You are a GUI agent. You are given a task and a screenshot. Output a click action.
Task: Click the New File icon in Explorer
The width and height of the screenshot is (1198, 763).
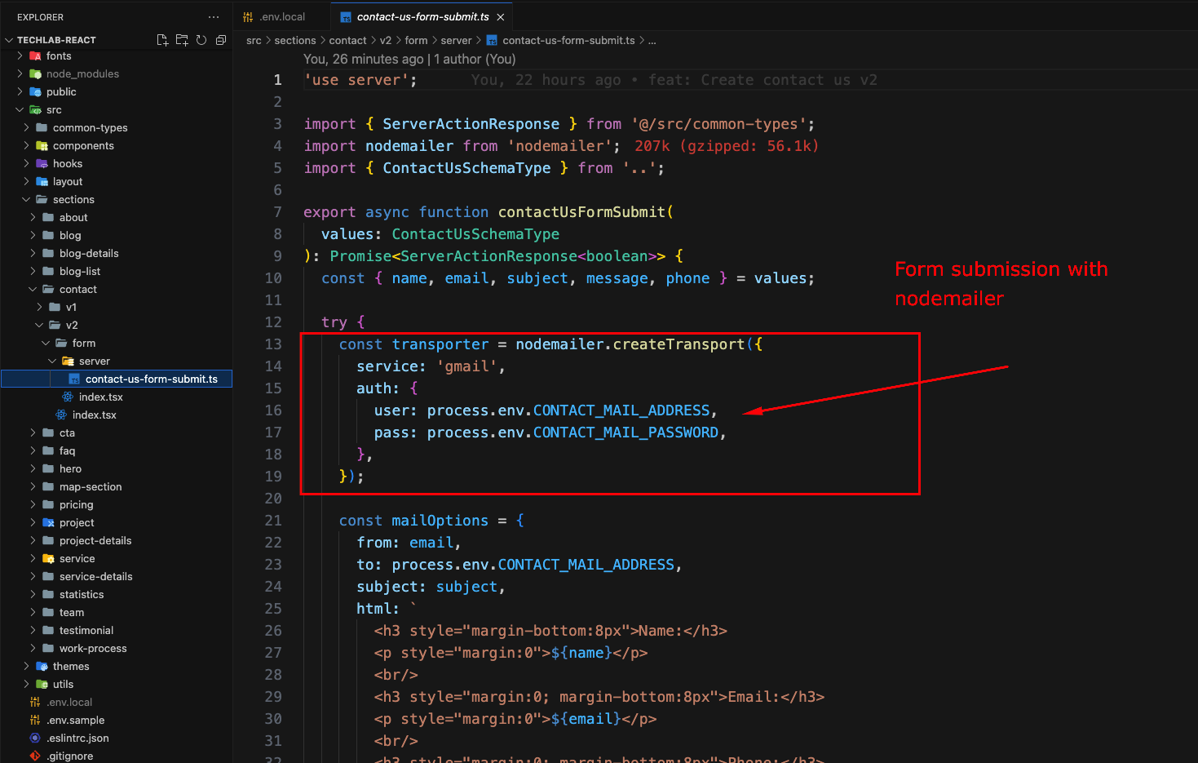162,40
